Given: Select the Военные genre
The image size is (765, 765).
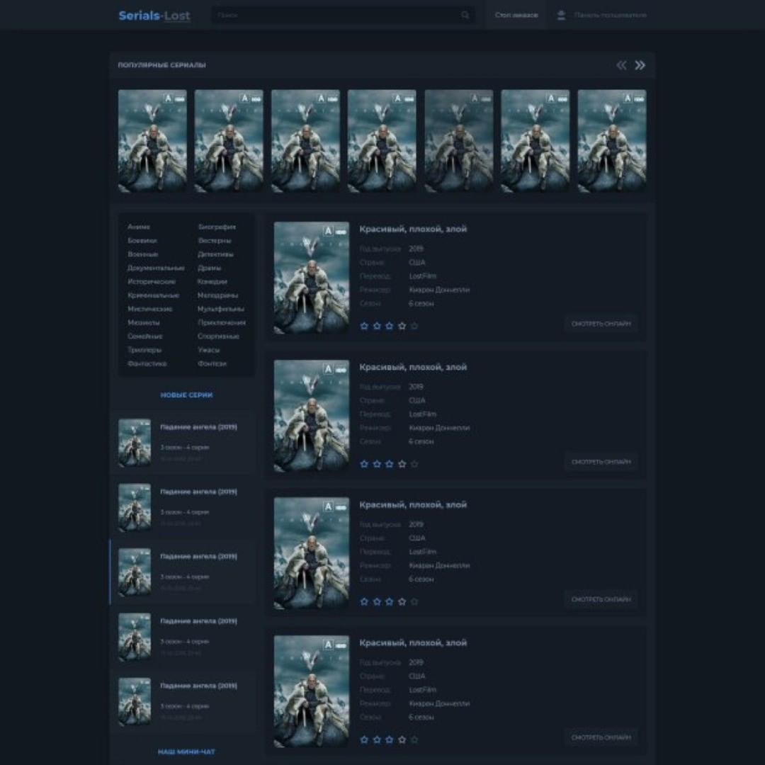Looking at the screenshot, I should [x=142, y=254].
